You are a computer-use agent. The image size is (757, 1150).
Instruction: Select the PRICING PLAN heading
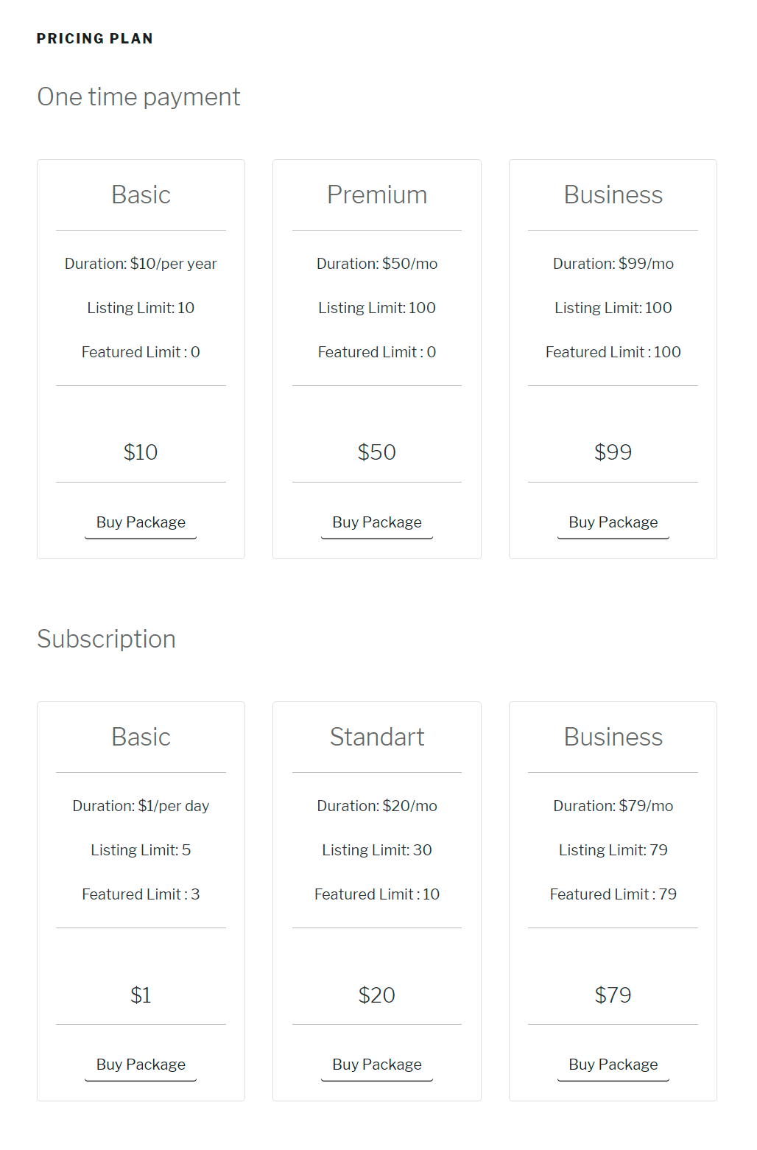pyautogui.click(x=95, y=39)
